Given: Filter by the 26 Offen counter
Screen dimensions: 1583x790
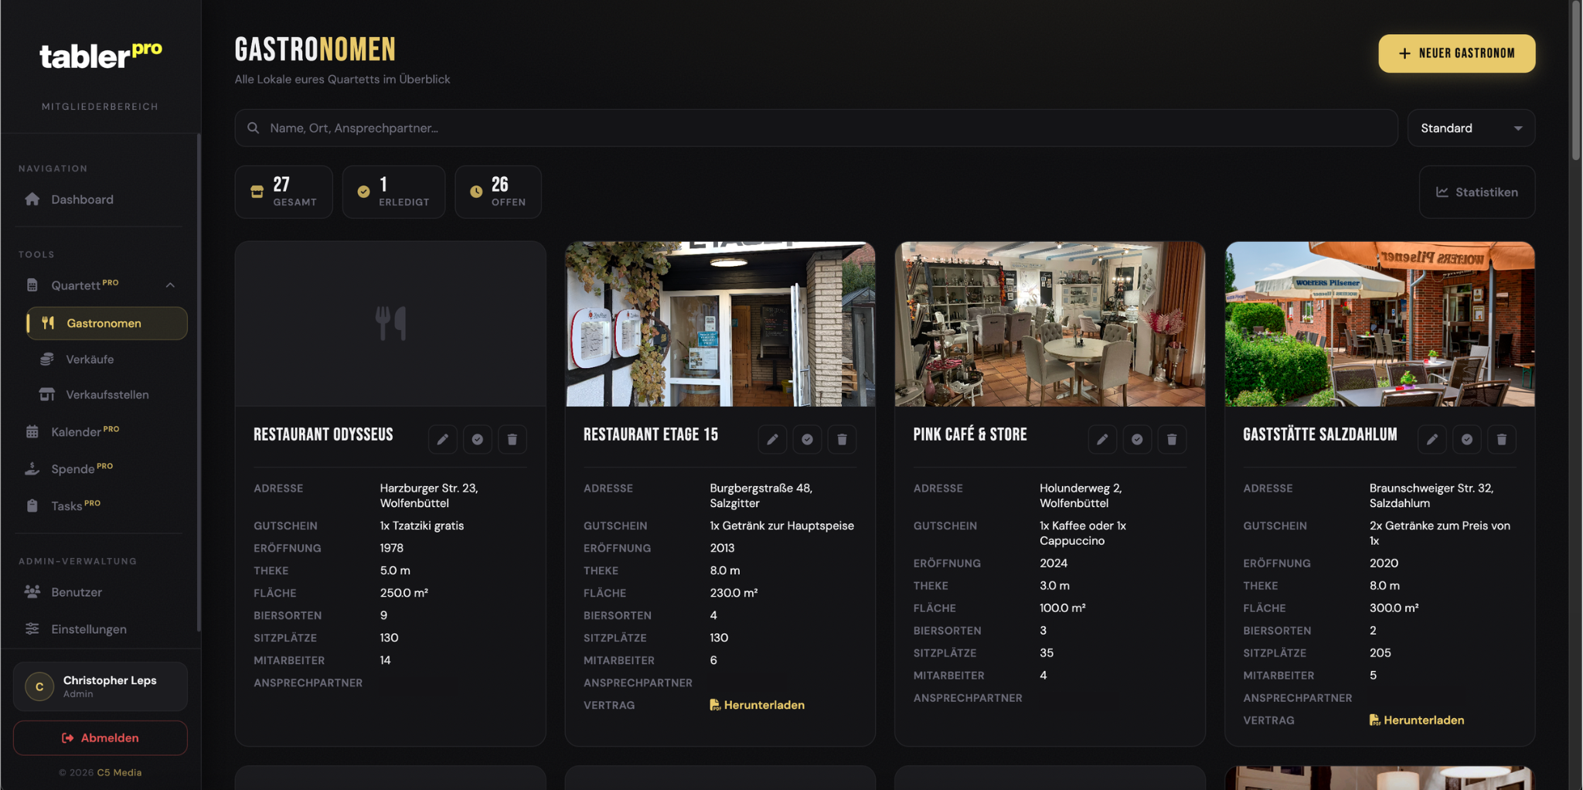Looking at the screenshot, I should tap(498, 192).
